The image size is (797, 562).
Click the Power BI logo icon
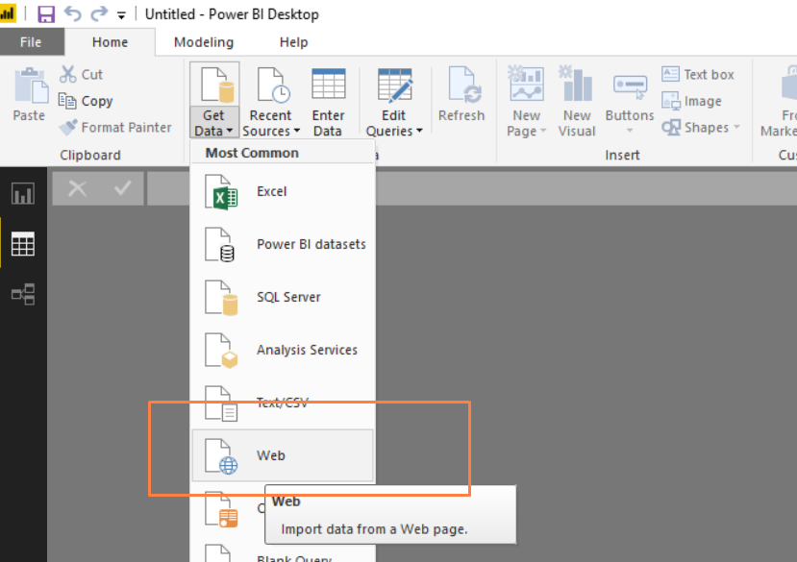[x=8, y=13]
